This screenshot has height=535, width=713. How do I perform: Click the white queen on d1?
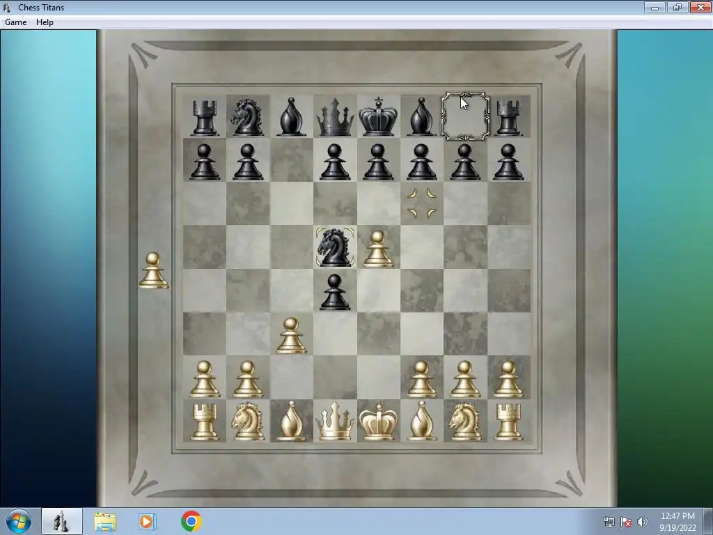(x=335, y=421)
